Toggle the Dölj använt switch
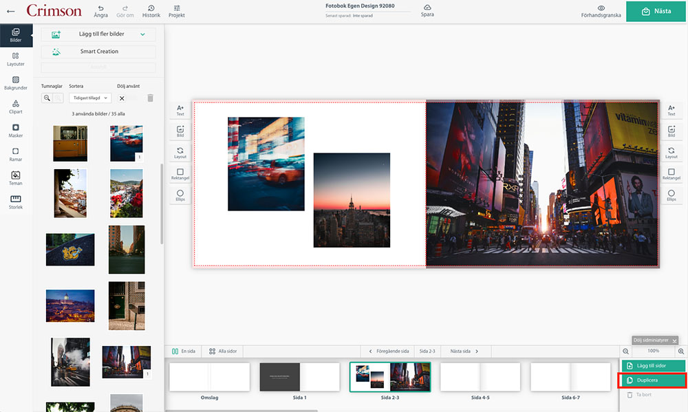Image resolution: width=688 pixels, height=412 pixels. (x=128, y=98)
